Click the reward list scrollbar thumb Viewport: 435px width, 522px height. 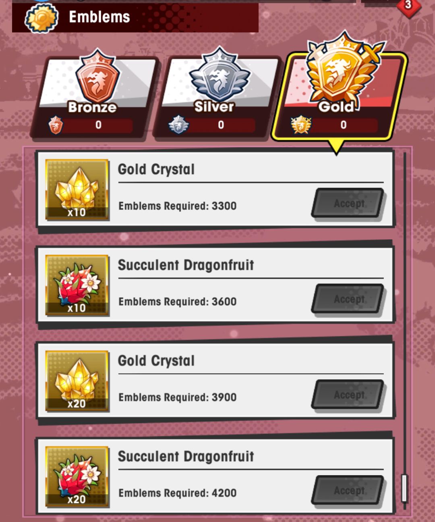(404, 488)
